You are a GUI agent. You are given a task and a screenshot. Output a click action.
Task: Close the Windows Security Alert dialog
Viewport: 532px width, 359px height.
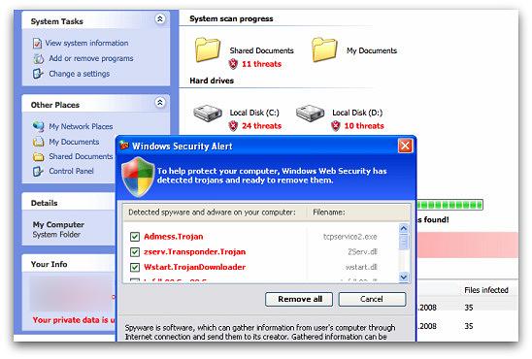click(405, 147)
